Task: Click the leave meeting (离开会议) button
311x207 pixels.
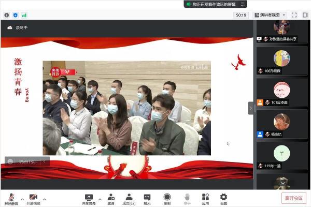Action: [x=294, y=198]
